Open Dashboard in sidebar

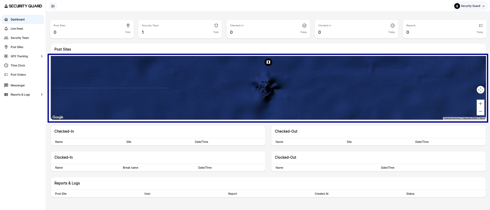23,19
